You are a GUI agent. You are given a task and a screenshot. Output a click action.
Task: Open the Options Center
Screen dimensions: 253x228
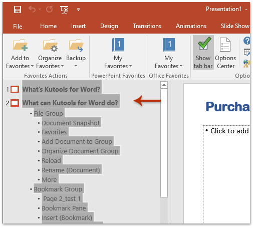[x=225, y=53]
